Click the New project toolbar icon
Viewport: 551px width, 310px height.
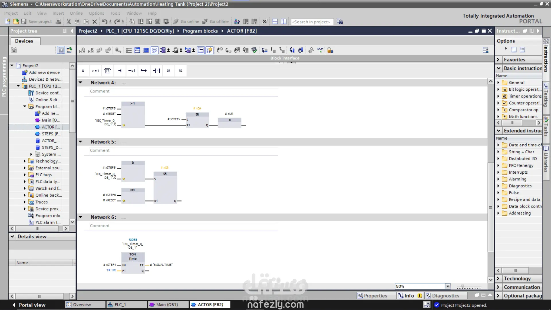click(8, 22)
